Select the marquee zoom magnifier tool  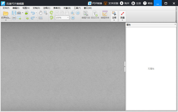(x=73, y=13)
